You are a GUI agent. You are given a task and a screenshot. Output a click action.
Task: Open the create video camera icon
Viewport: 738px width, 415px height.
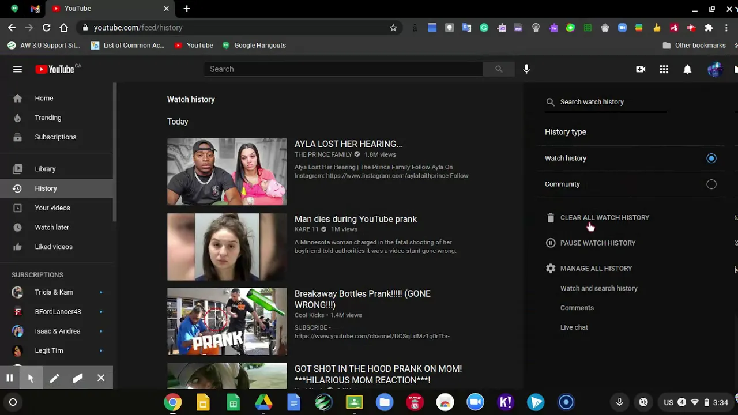tap(641, 69)
